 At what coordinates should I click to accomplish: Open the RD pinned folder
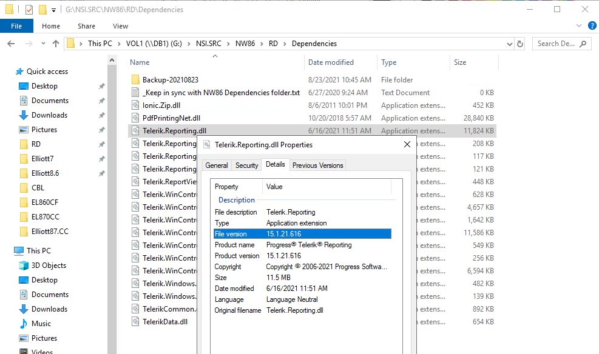[x=36, y=144]
